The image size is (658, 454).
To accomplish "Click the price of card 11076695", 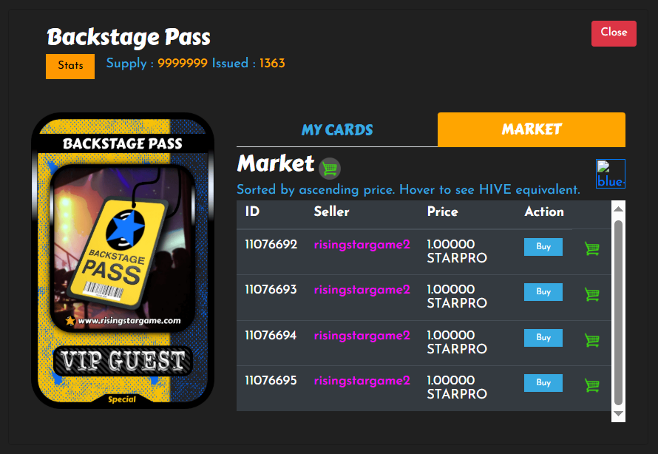I will pos(457,387).
